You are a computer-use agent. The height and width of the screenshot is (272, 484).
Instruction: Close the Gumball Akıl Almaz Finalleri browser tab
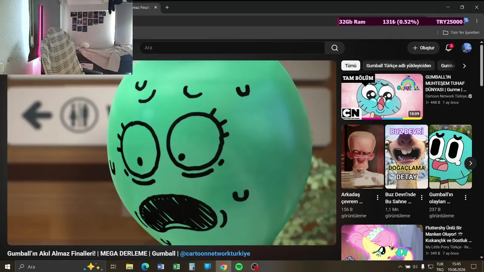[155, 7]
